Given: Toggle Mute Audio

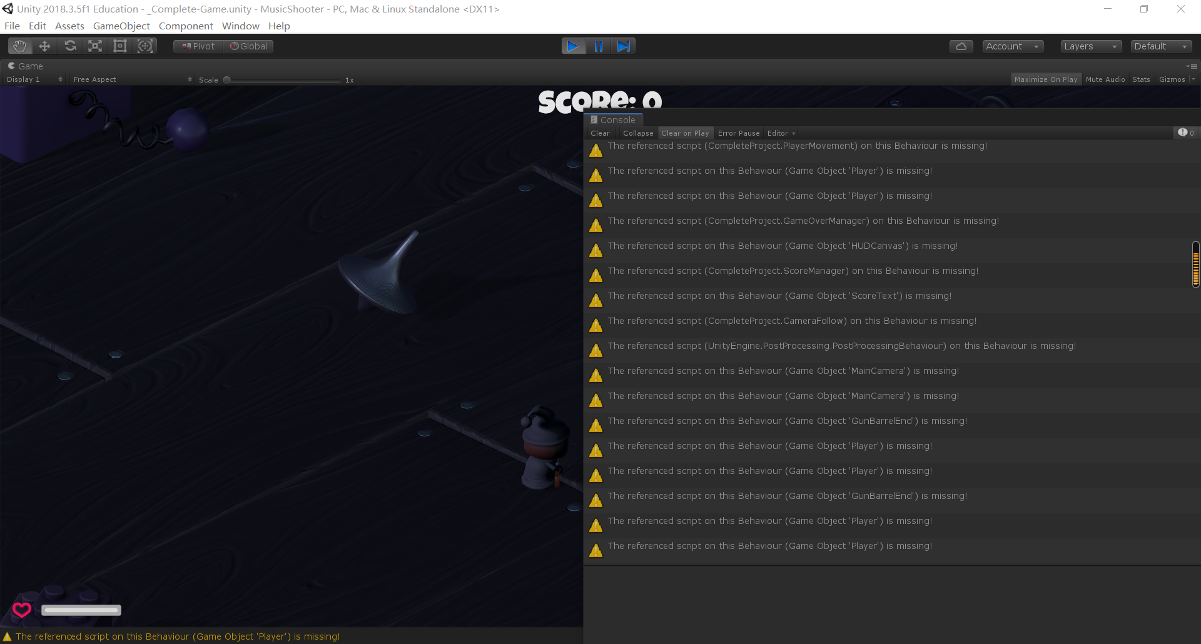Looking at the screenshot, I should [1105, 79].
